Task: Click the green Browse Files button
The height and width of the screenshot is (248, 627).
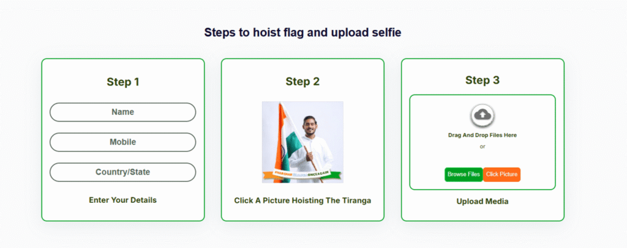Action: [464, 174]
